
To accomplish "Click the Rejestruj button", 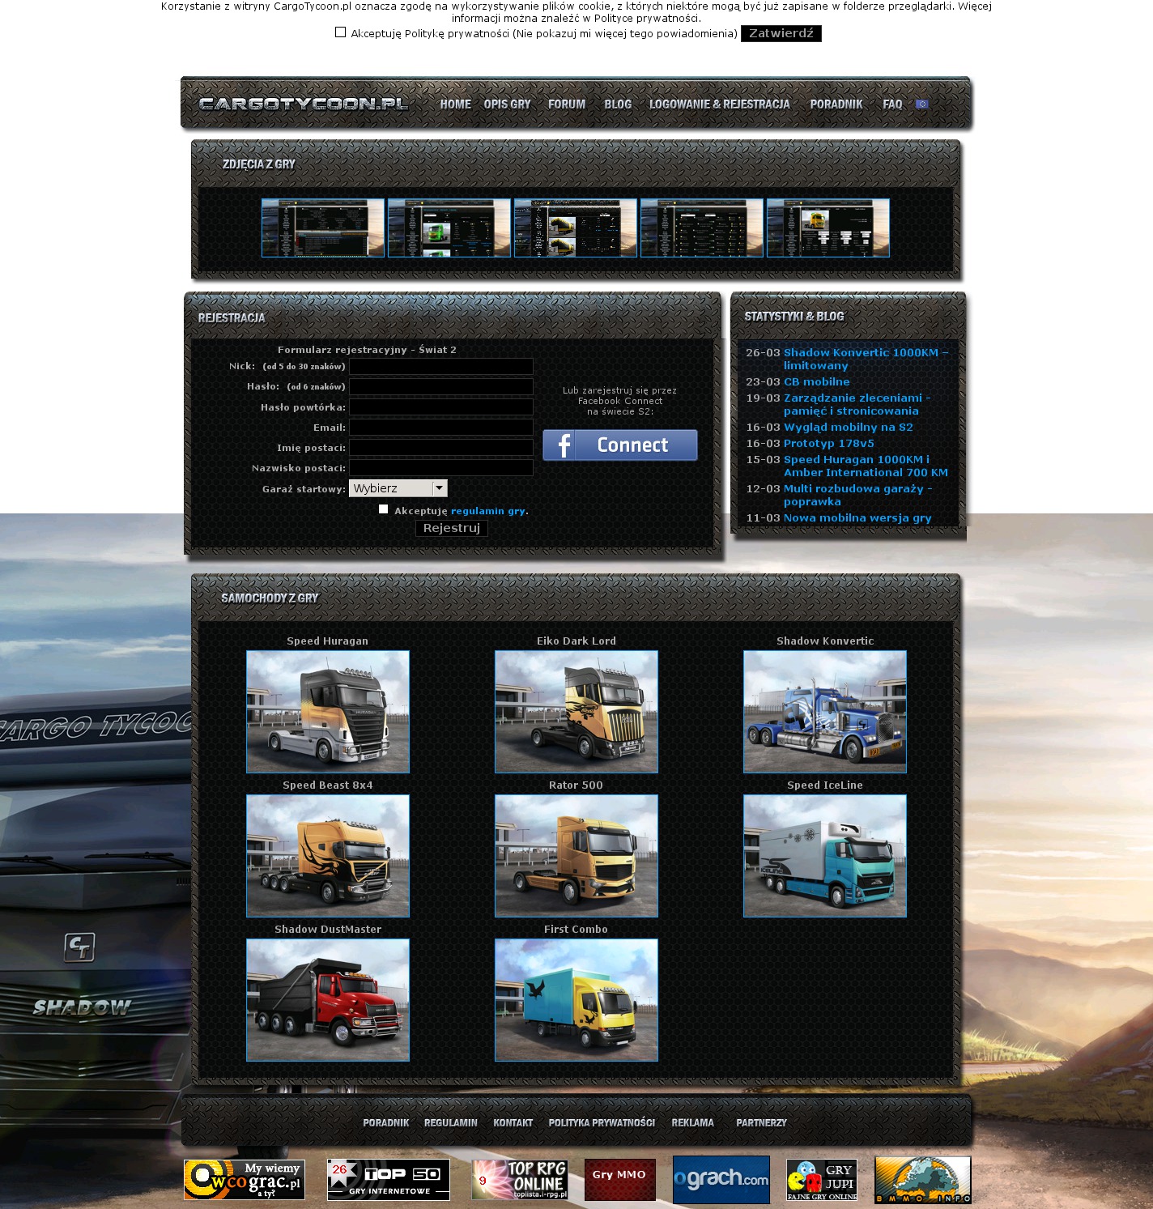I will coord(451,528).
